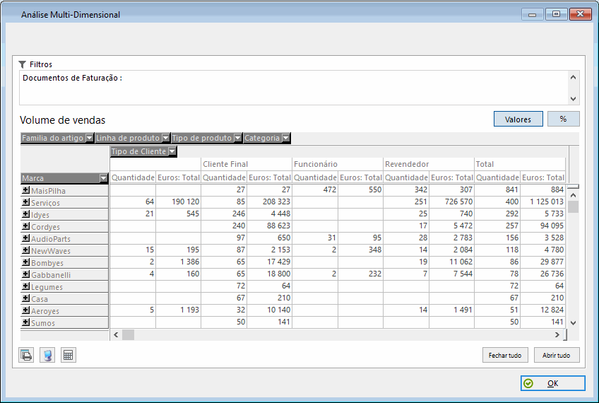Switch view to percentage (%)
The height and width of the screenshot is (403, 599).
pyautogui.click(x=563, y=119)
